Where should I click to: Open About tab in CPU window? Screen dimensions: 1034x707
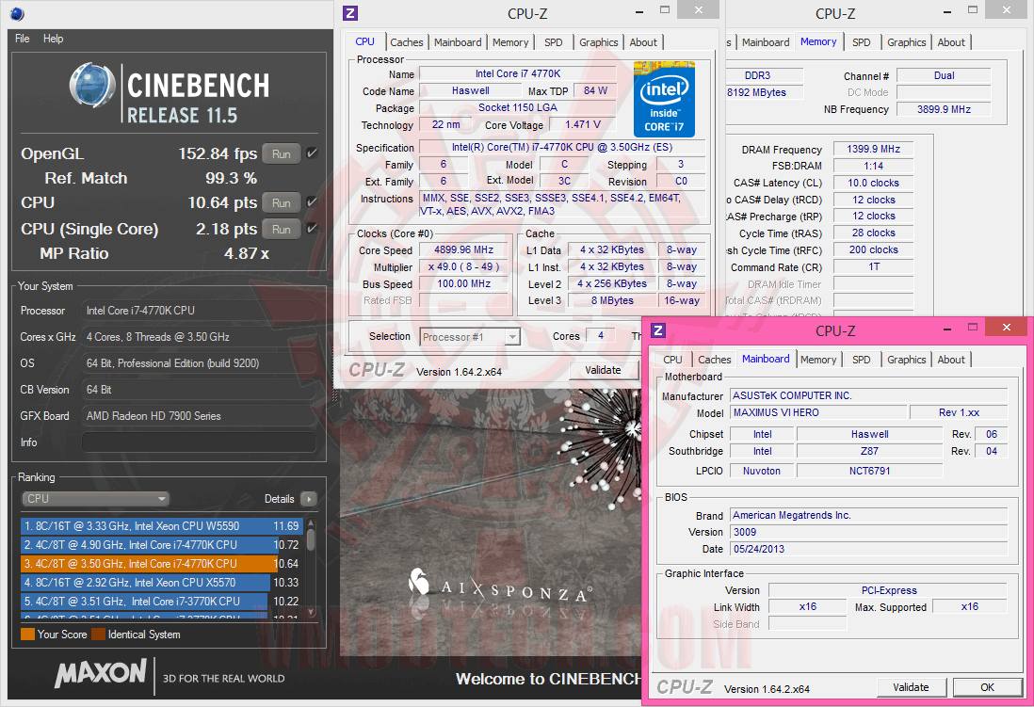643,42
